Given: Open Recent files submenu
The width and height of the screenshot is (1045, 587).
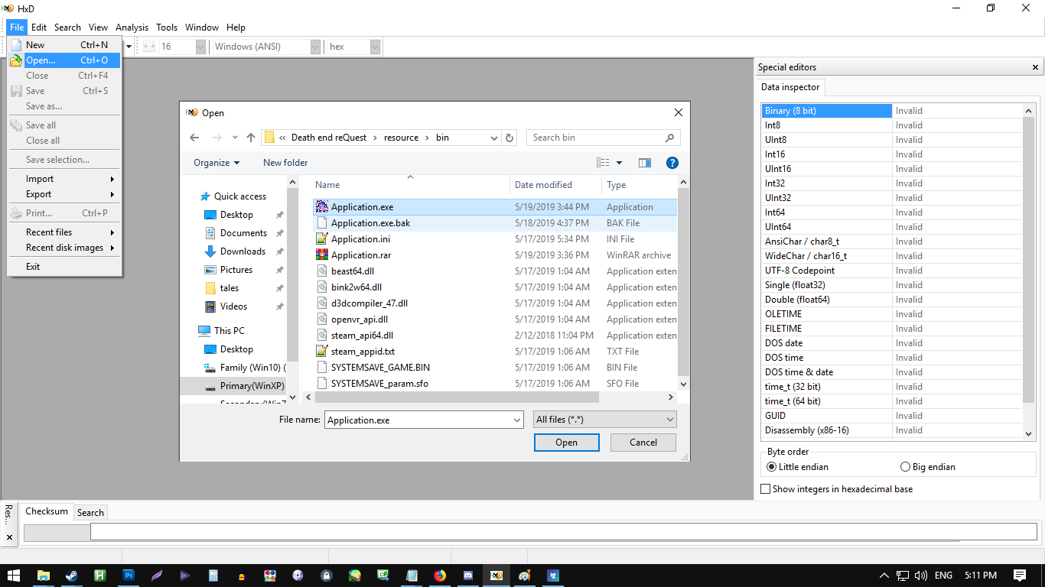Looking at the screenshot, I should (x=63, y=232).
